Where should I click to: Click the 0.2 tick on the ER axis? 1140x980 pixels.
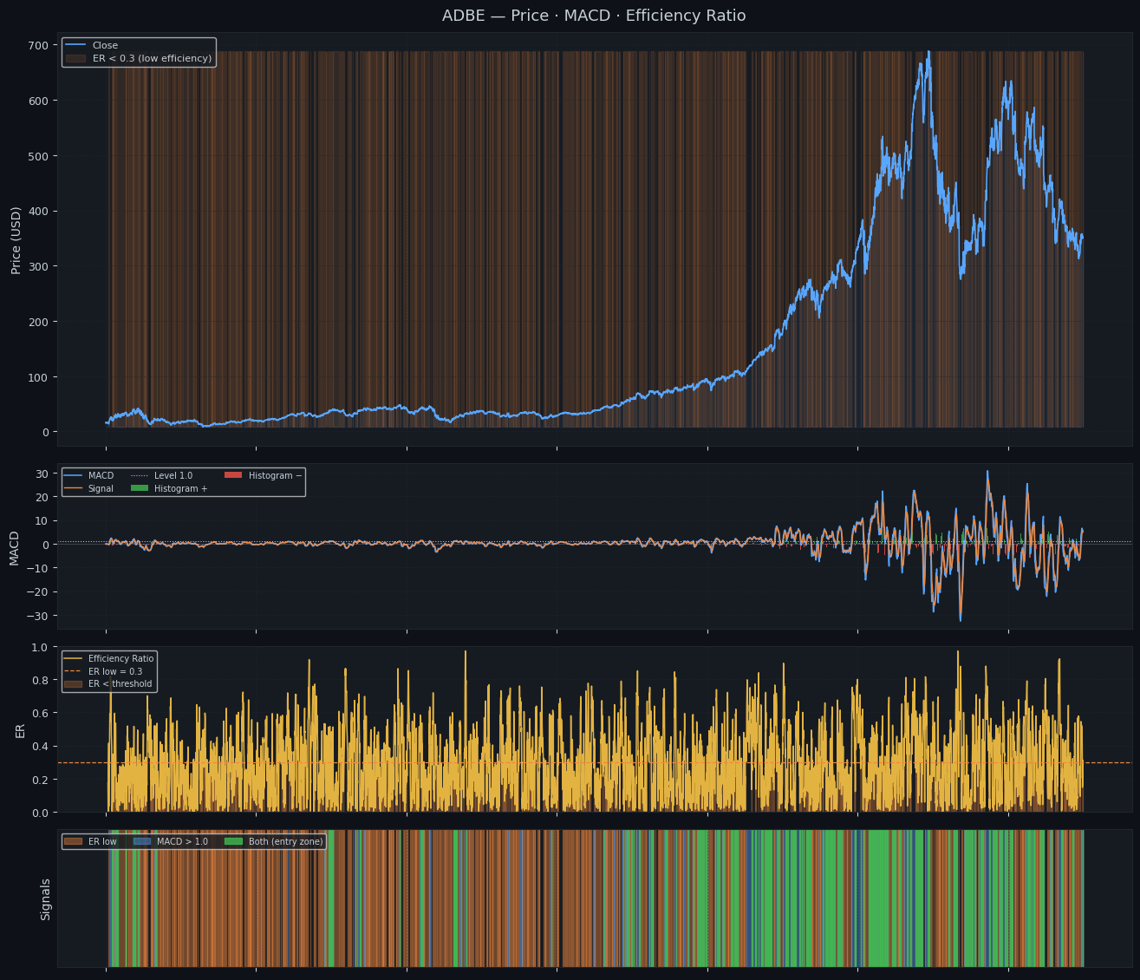click(x=41, y=780)
